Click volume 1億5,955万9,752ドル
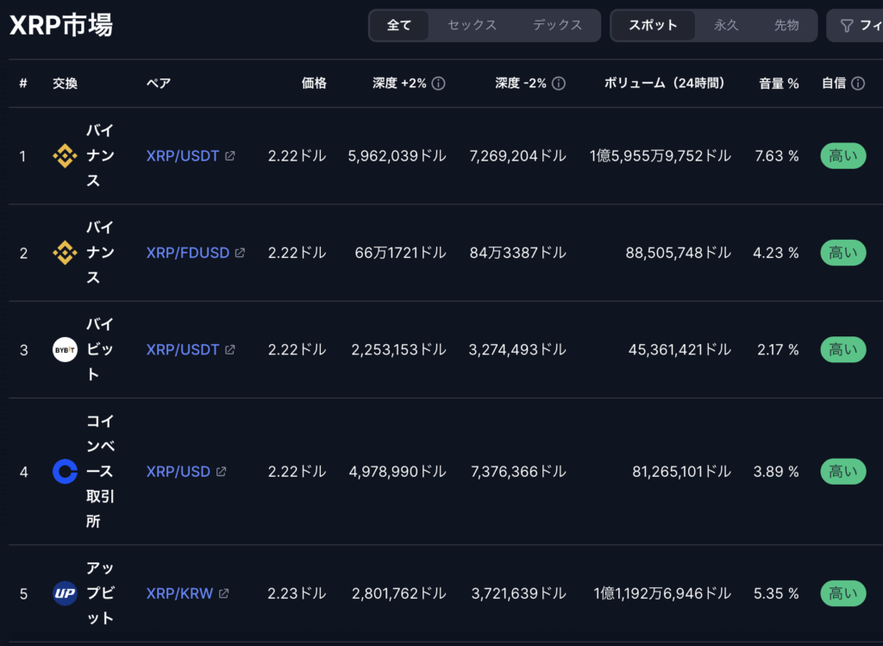 (660, 156)
